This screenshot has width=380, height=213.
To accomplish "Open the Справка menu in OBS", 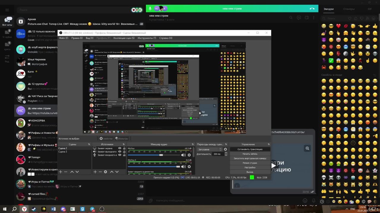I will (166, 38).
